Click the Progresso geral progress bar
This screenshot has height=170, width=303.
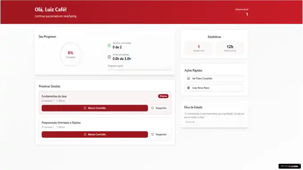pos(139,70)
